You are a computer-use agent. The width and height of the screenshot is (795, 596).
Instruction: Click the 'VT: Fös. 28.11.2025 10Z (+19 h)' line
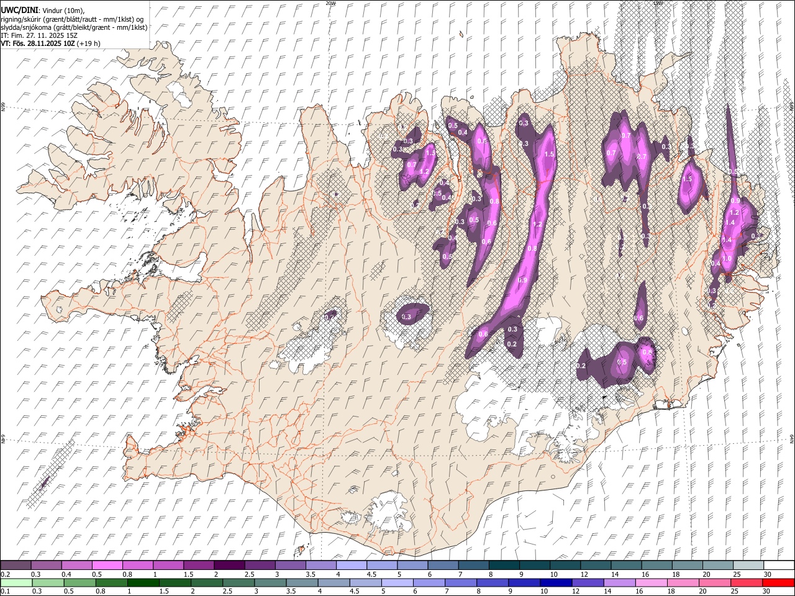coord(51,43)
